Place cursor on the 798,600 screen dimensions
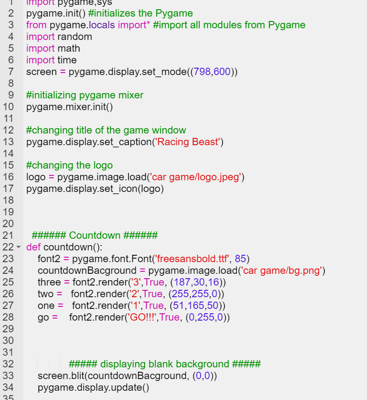The width and height of the screenshot is (367, 400). [212, 72]
